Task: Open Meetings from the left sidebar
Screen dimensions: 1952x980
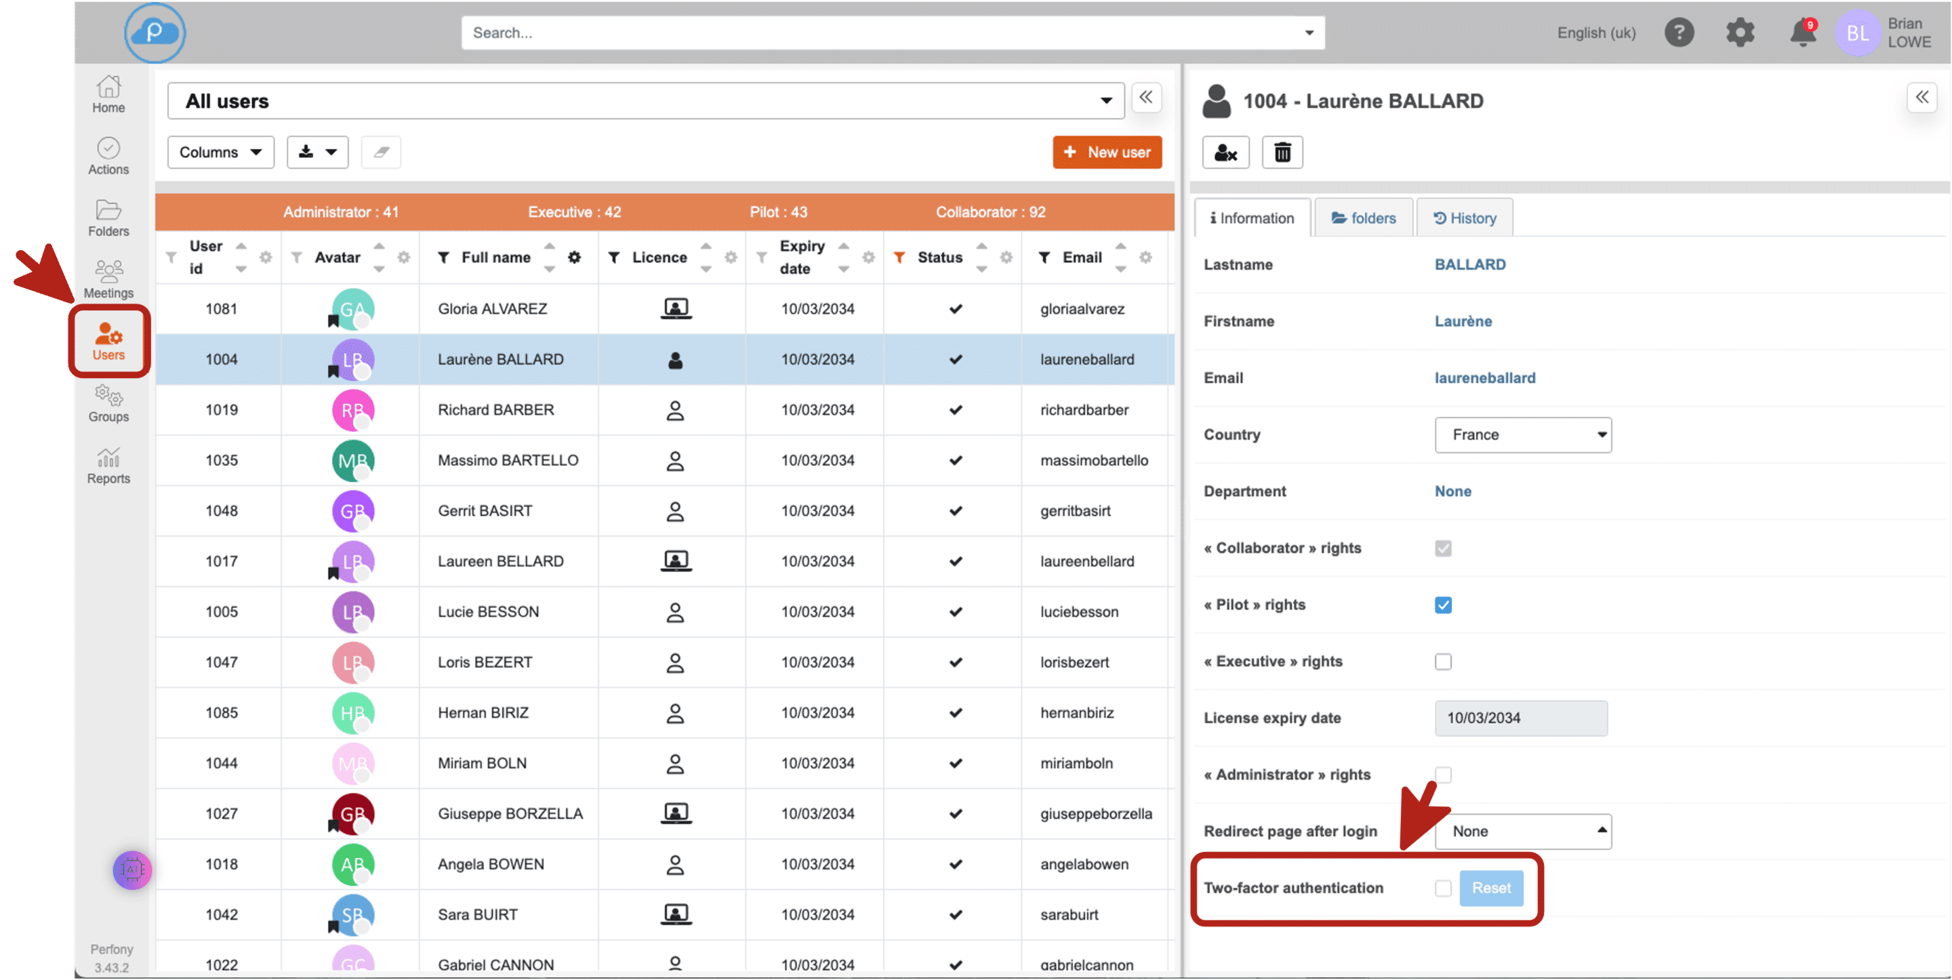Action: click(x=108, y=280)
